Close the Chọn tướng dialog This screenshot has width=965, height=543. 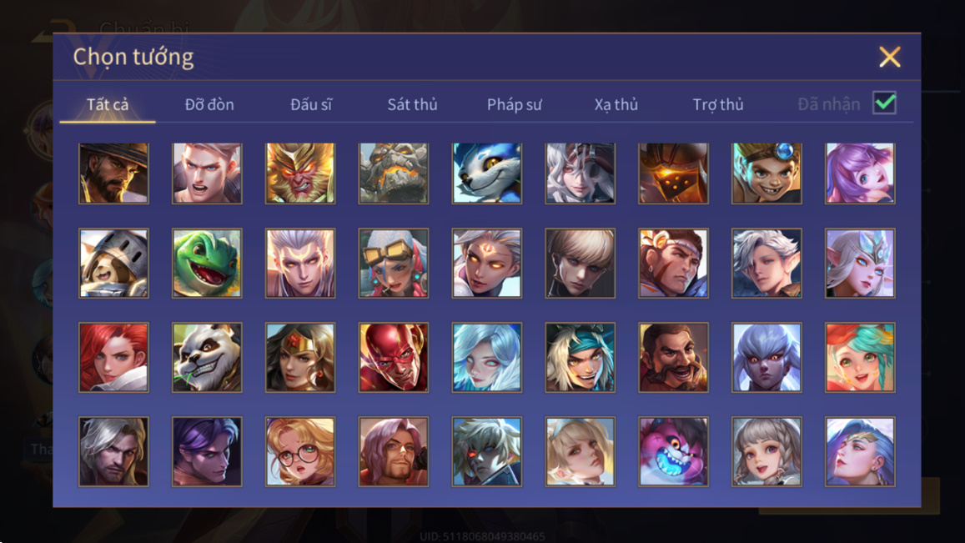pos(890,58)
